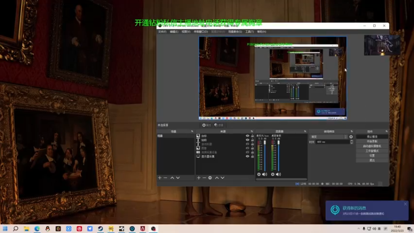
Task: Move scene up in Scenes panel
Action: 172,178
